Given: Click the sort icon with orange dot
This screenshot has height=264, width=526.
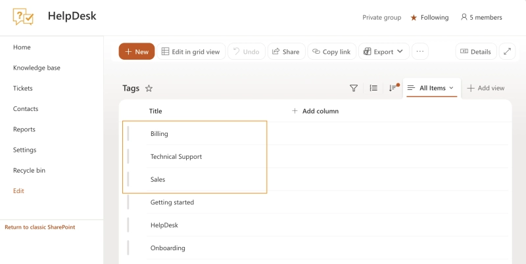Looking at the screenshot, I should click(x=393, y=88).
